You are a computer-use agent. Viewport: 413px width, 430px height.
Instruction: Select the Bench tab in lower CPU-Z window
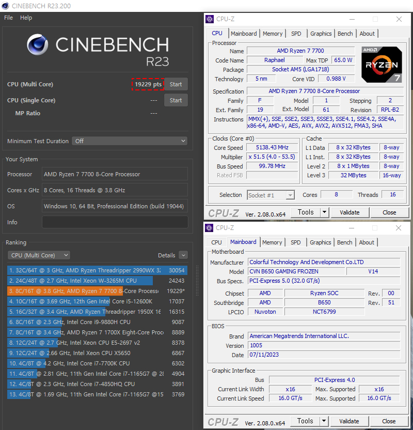point(344,242)
